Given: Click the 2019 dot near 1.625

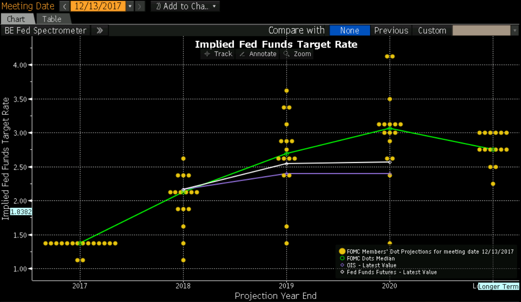Looking at the screenshot, I should [x=287, y=226].
